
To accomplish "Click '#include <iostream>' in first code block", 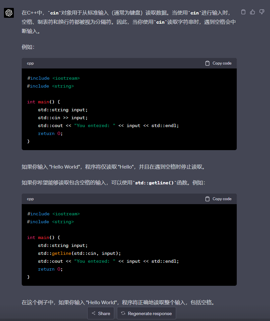I will (53, 78).
